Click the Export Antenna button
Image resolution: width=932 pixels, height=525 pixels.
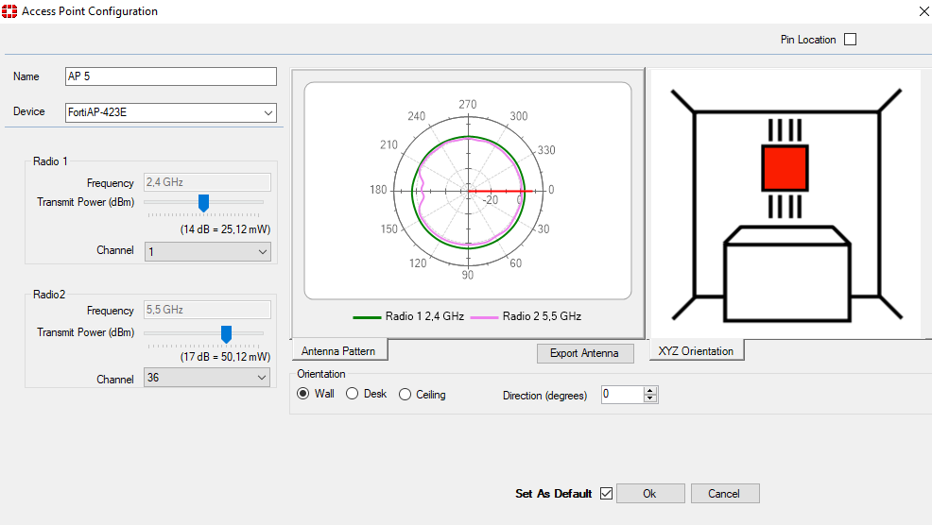pyautogui.click(x=585, y=353)
